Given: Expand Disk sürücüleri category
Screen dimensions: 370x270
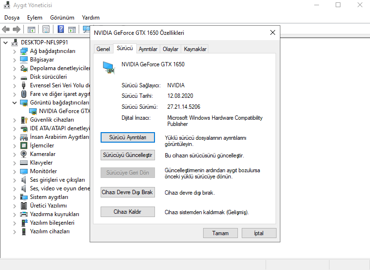Looking at the screenshot, I should point(15,77).
